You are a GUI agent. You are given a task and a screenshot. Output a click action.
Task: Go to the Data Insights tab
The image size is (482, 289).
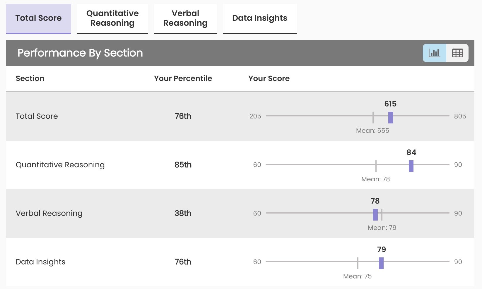(x=260, y=18)
